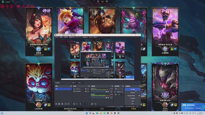The height and width of the screenshot is (115, 205).
Task: Open the File menu in OBS
Action: [57, 37]
